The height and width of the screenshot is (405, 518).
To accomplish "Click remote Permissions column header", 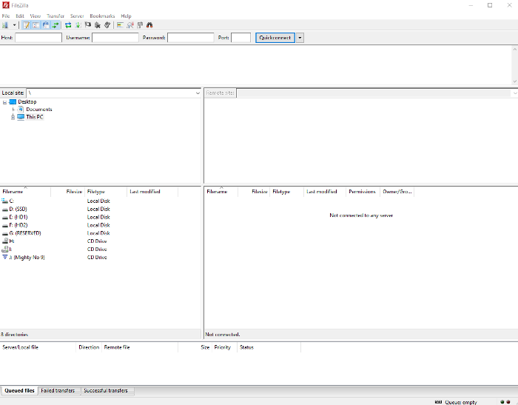I will [x=362, y=192].
